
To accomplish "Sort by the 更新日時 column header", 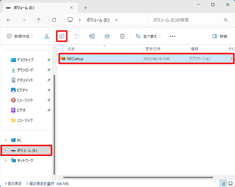I will pos(153,49).
